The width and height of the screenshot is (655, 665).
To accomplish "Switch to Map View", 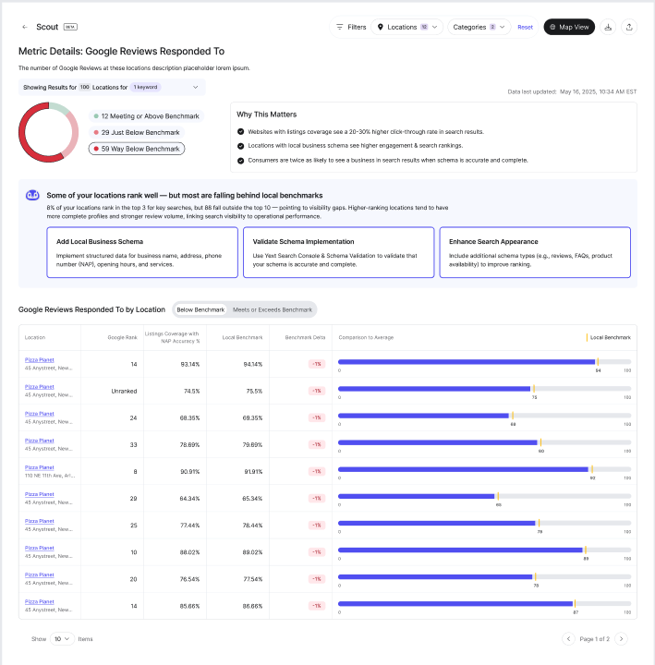I will pyautogui.click(x=569, y=27).
